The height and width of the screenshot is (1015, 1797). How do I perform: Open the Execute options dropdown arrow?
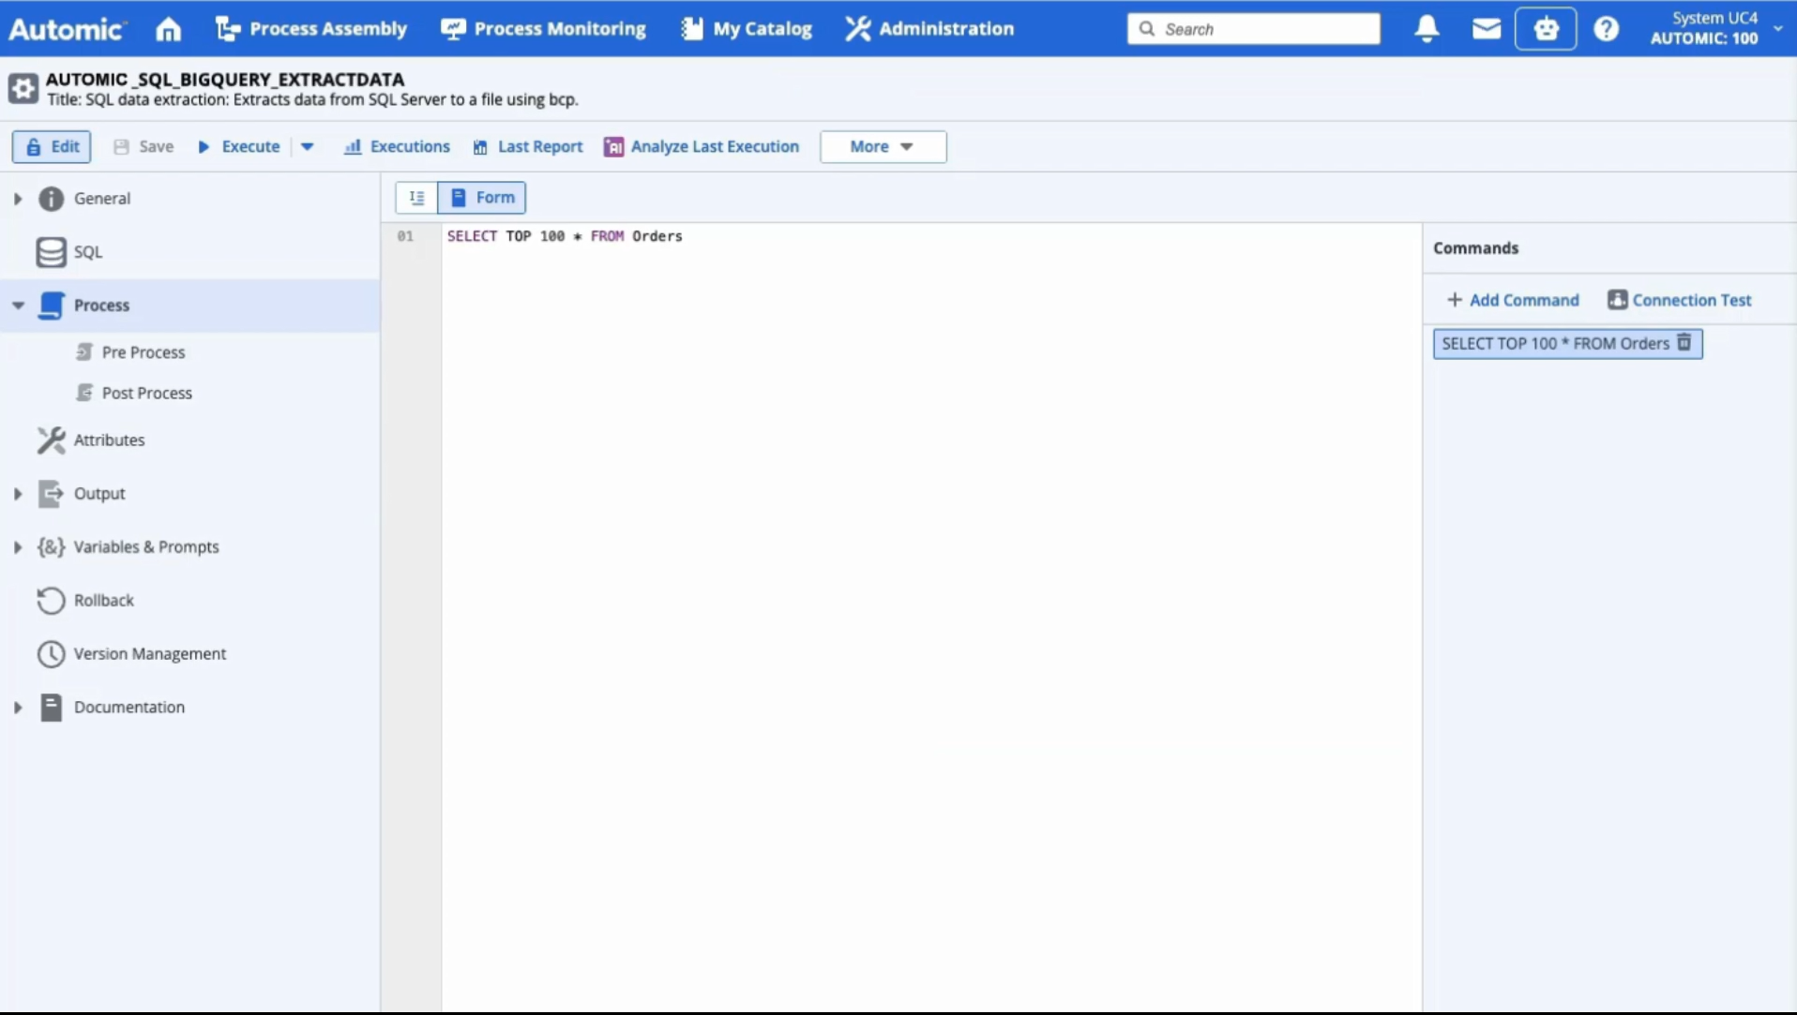tap(307, 146)
